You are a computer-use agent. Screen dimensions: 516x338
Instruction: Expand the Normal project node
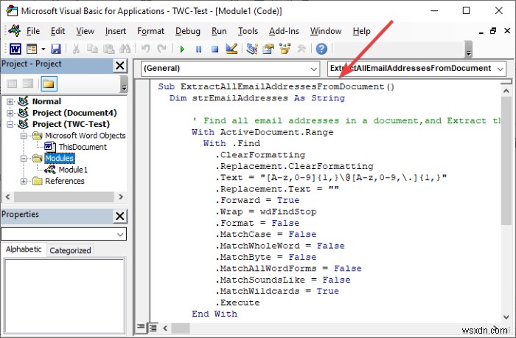pos(10,101)
